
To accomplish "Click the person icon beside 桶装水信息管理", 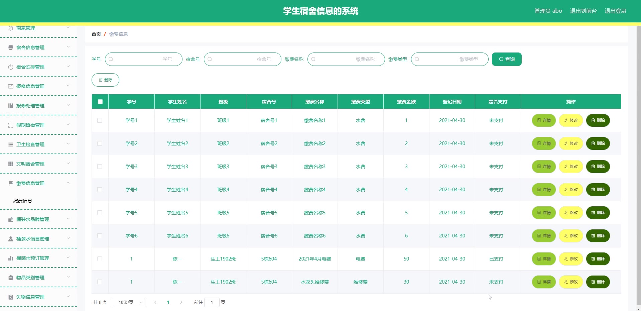I will (x=11, y=239).
